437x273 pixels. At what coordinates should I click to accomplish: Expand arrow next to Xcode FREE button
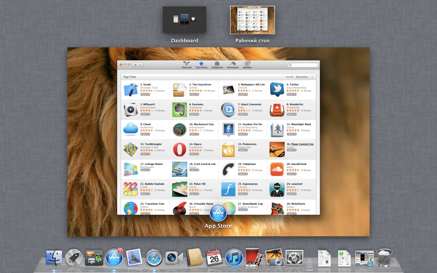(x=149, y=95)
